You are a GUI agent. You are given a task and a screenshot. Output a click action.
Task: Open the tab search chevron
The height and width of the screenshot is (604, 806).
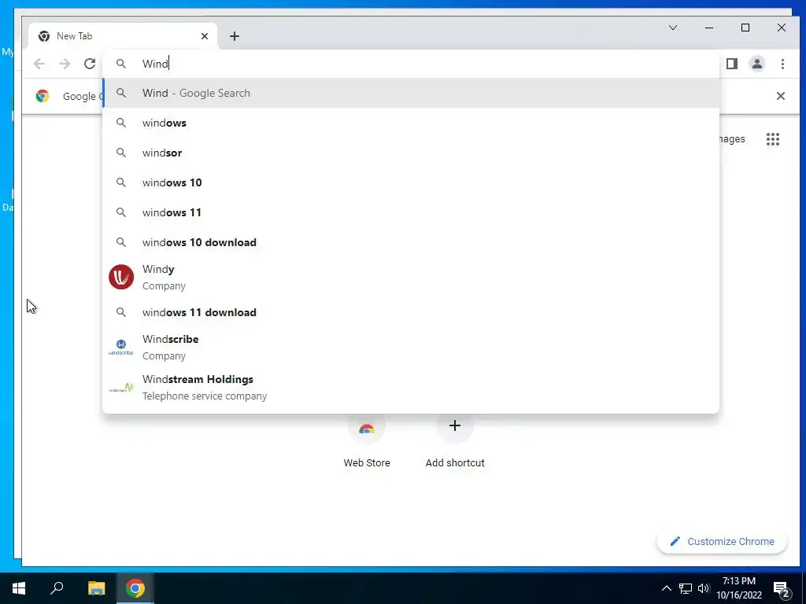click(x=673, y=28)
